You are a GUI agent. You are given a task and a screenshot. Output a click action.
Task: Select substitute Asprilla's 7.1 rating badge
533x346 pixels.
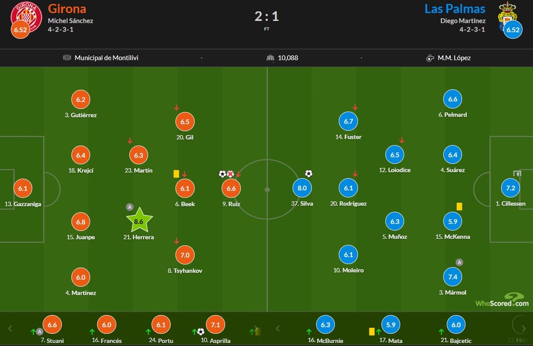pyautogui.click(x=215, y=325)
